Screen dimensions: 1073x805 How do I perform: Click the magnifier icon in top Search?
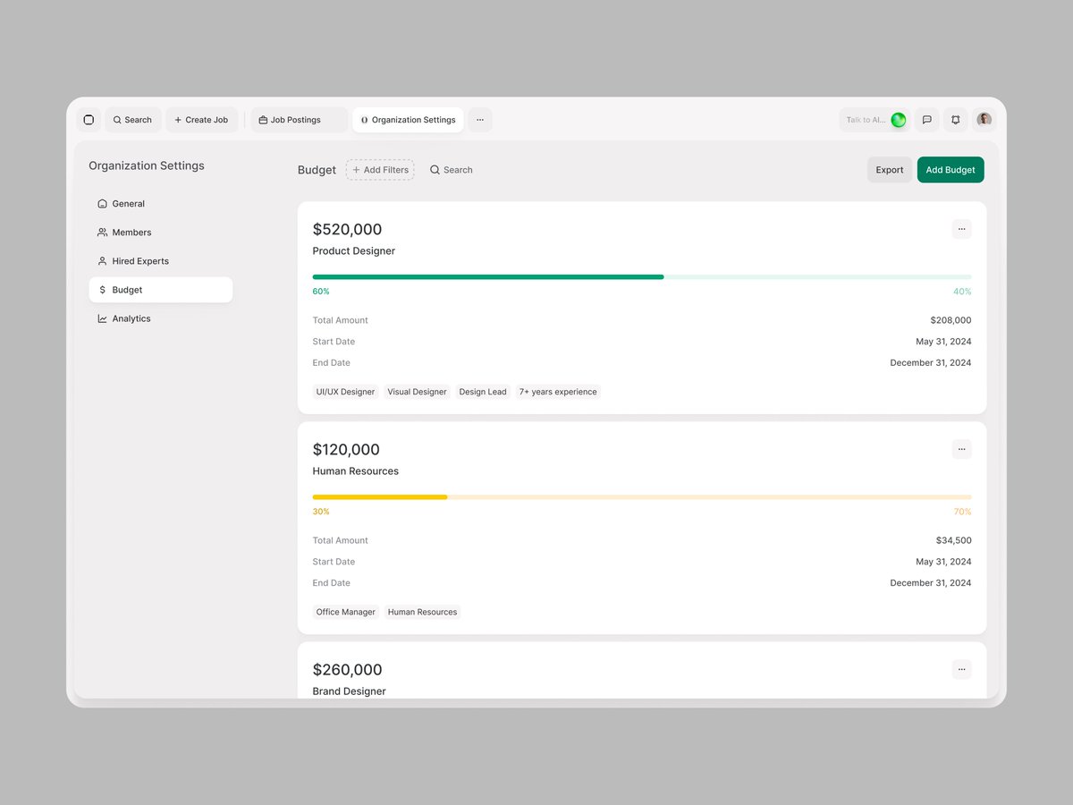pos(117,120)
